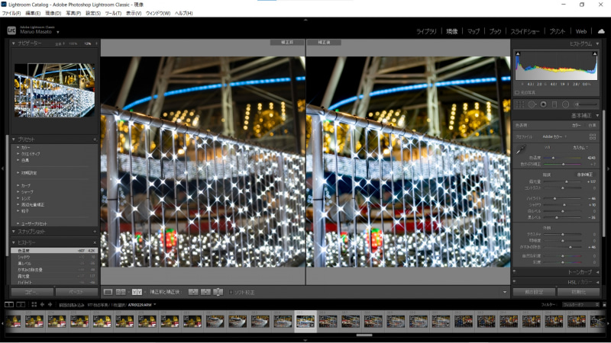The width and height of the screenshot is (611, 343).
Task: Expand the Tone Curve panel arrow
Action: click(x=597, y=272)
